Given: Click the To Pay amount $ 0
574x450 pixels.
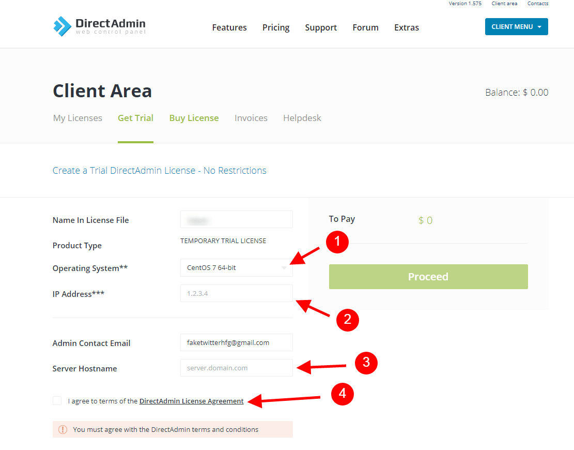Looking at the screenshot, I should [x=425, y=220].
